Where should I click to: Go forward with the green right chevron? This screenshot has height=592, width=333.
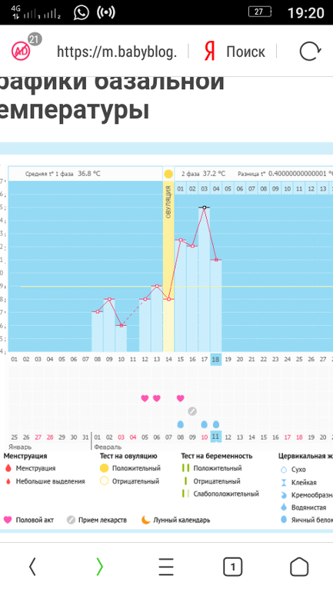pos(99,567)
